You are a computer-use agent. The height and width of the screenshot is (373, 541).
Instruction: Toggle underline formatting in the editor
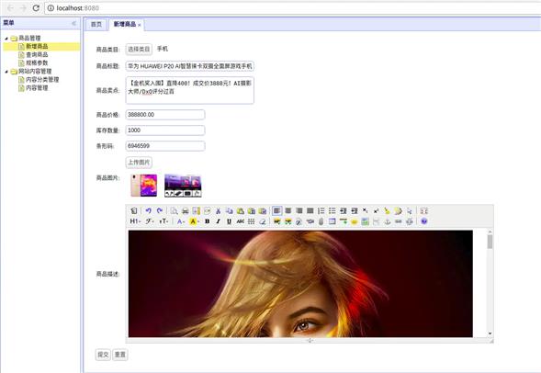coord(229,221)
